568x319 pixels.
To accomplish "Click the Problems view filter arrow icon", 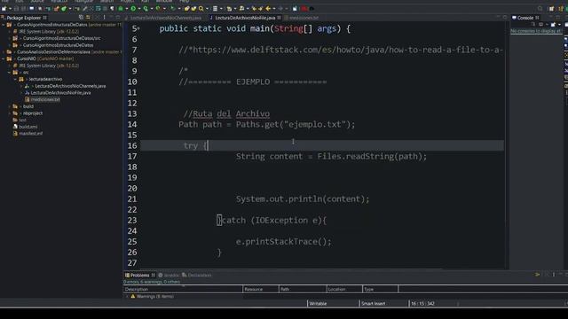I will [537, 275].
